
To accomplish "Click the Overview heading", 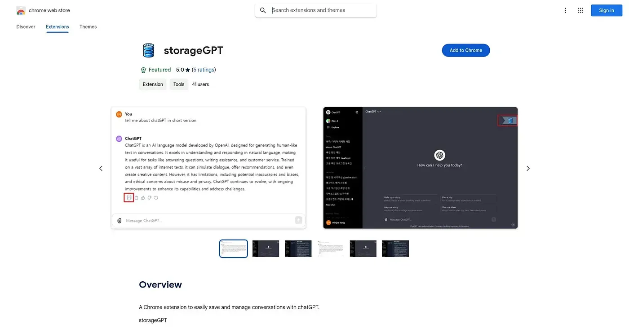I will 160,285.
